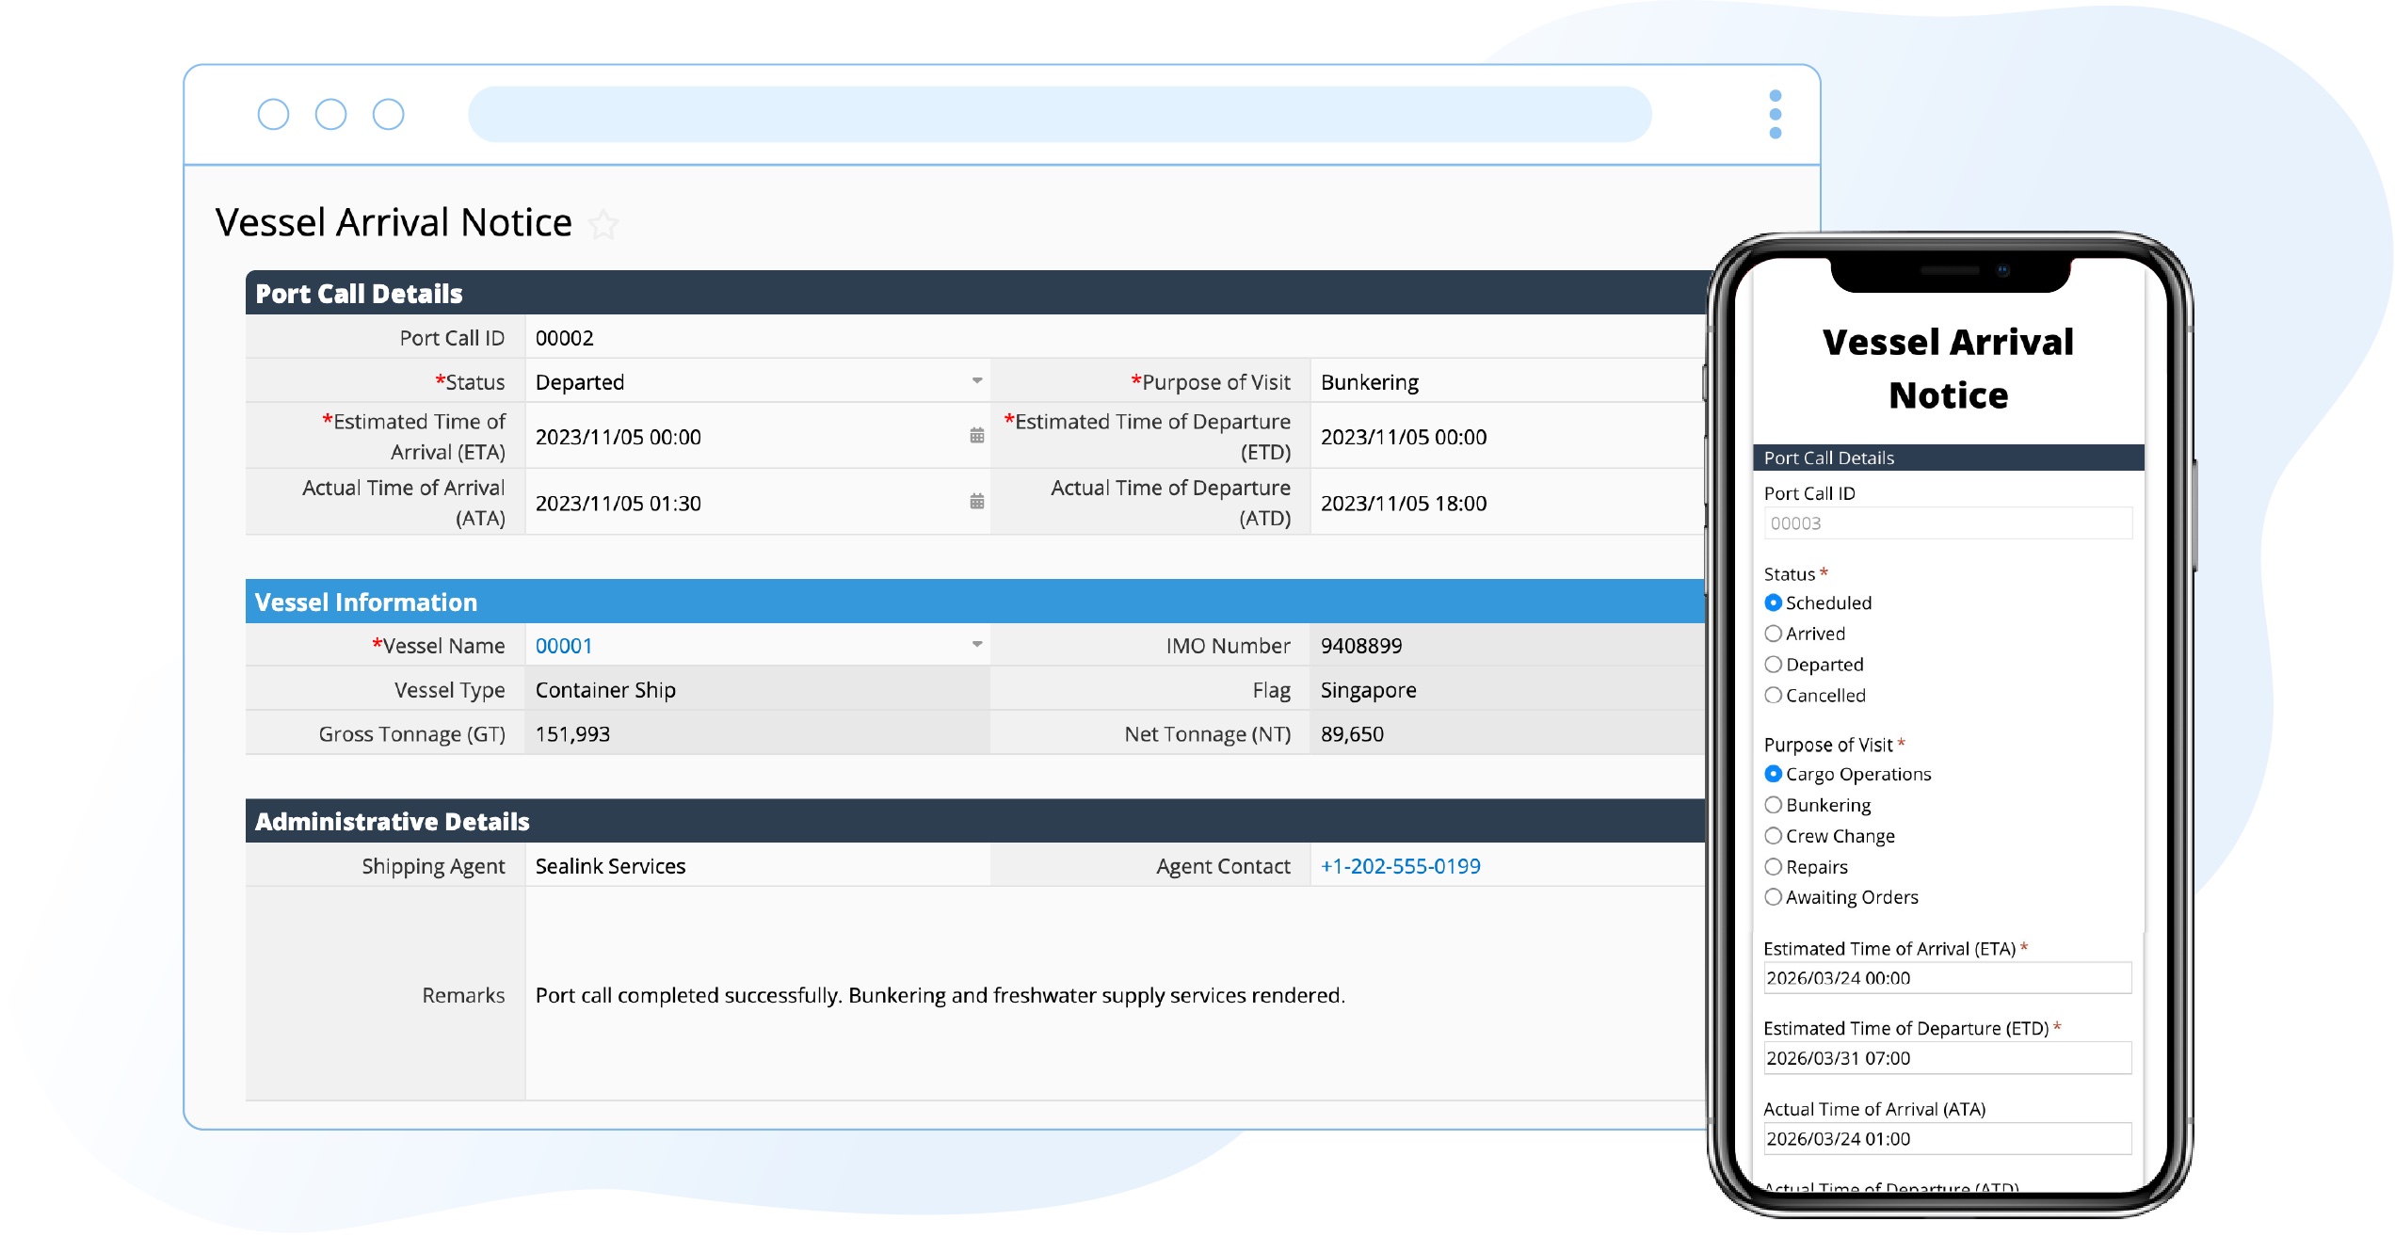Open the Status dropdown showing Departed
The width and height of the screenshot is (2395, 1253).
click(x=975, y=381)
